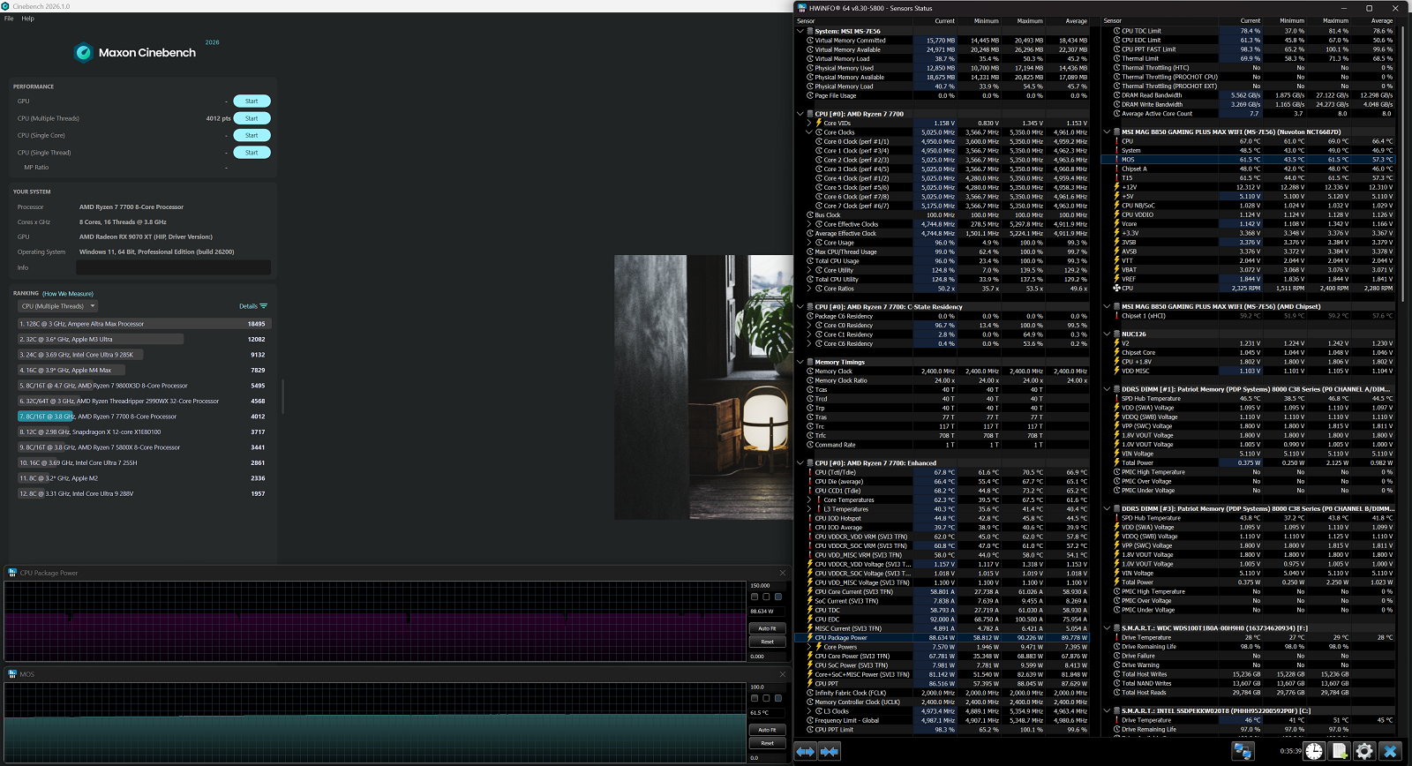The height and width of the screenshot is (766, 1412).
Task: Open the Help menu in Cinebench
Action: tap(27, 19)
